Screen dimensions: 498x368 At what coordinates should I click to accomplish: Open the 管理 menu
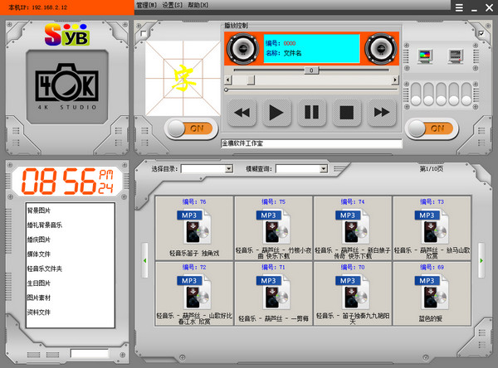pos(147,5)
